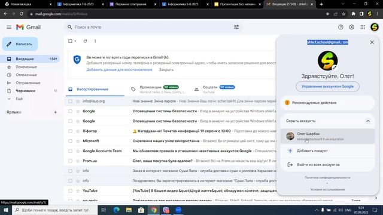Open Рекомендуемые действия
The height and width of the screenshot is (215, 383).
[x=327, y=103]
